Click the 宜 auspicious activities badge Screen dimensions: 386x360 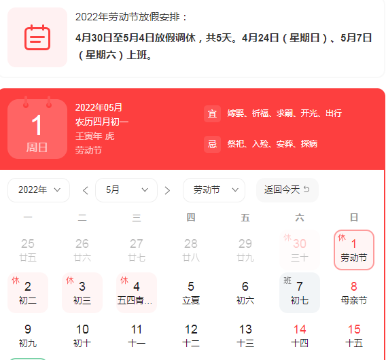tap(212, 113)
